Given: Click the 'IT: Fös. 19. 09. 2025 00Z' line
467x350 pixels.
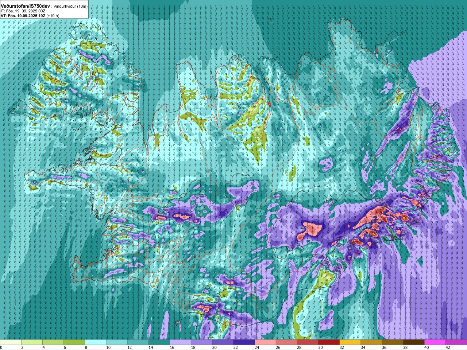Looking at the screenshot, I should [x=23, y=11].
